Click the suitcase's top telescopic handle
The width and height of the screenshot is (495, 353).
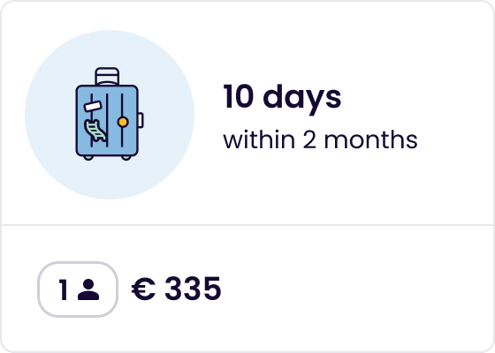click(x=107, y=76)
